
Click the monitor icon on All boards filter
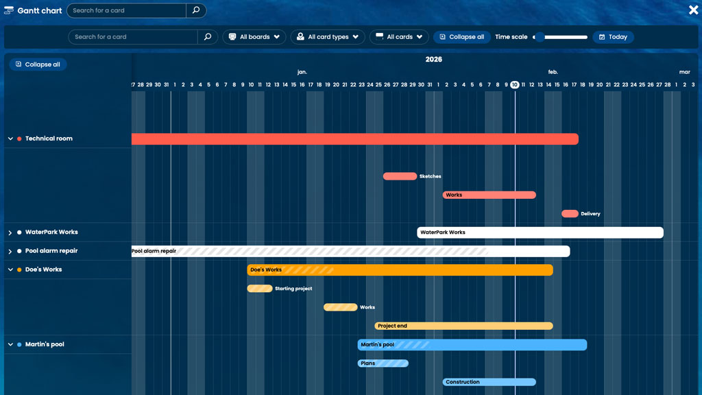234,36
